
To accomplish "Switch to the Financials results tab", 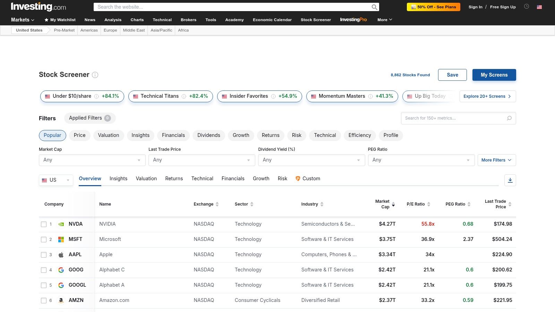I will (233, 179).
